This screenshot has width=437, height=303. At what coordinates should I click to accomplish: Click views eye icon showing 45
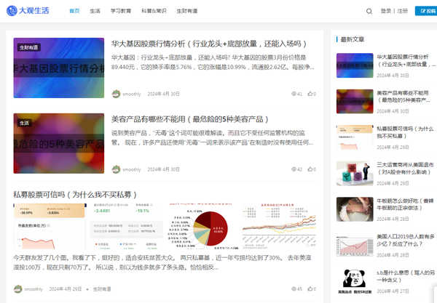[294, 289]
